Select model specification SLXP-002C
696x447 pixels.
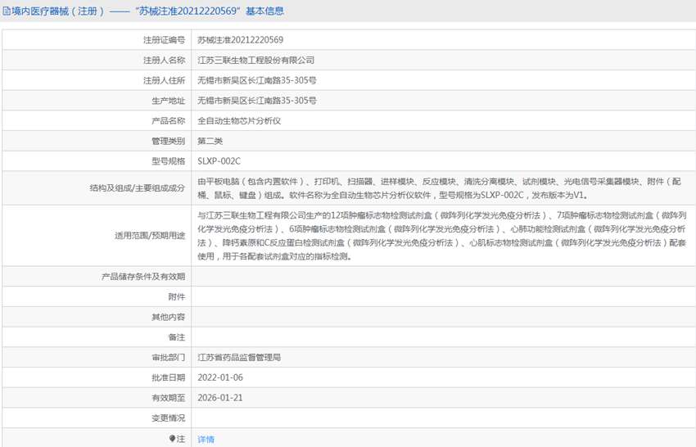[x=219, y=161]
